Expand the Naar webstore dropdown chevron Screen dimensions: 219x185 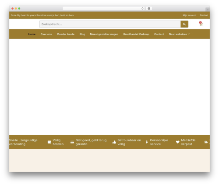(189, 34)
